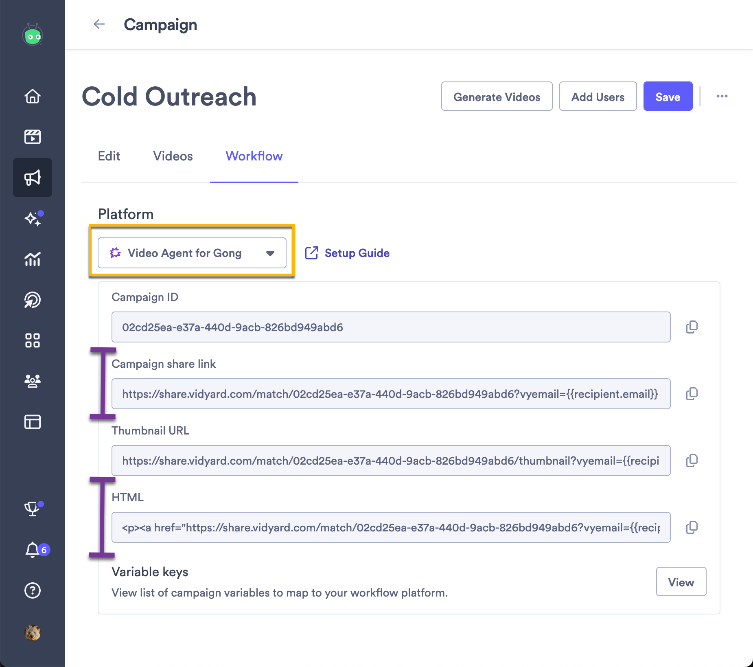
Task: Check notifications via the bell icon
Action: 33,550
